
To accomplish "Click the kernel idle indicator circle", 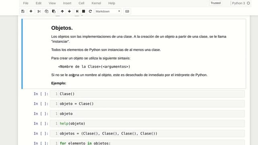I will coord(248,3).
